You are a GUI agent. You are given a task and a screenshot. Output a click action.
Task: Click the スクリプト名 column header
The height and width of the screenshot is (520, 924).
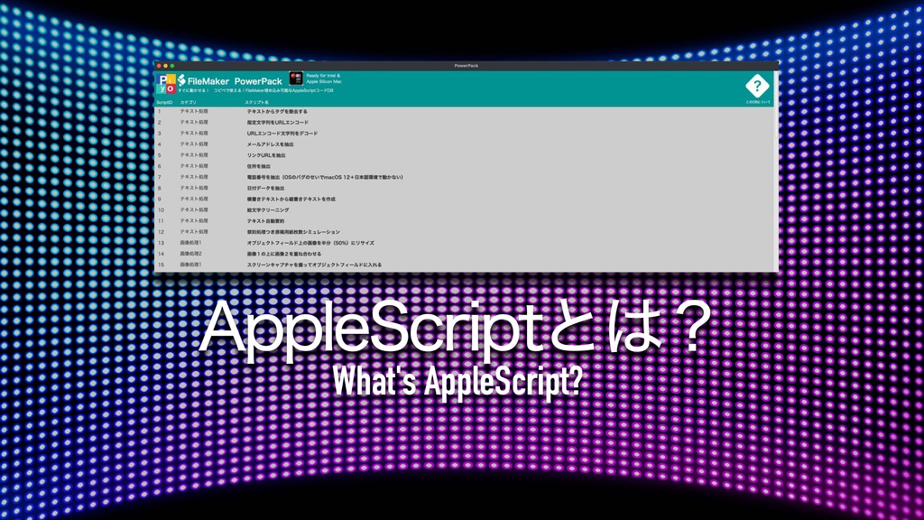pyautogui.click(x=256, y=103)
